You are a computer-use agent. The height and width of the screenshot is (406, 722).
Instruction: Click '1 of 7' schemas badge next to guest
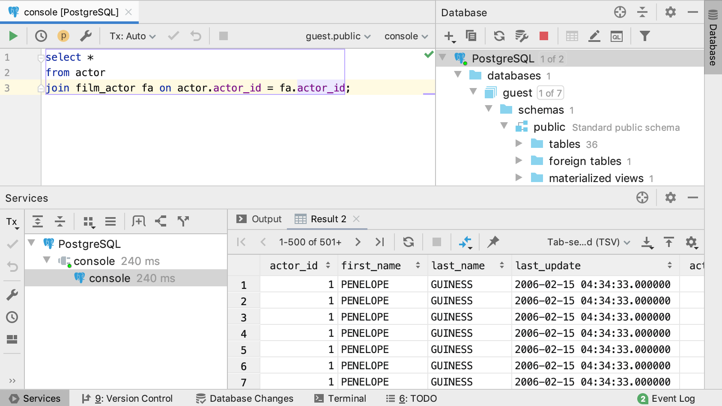click(x=550, y=93)
